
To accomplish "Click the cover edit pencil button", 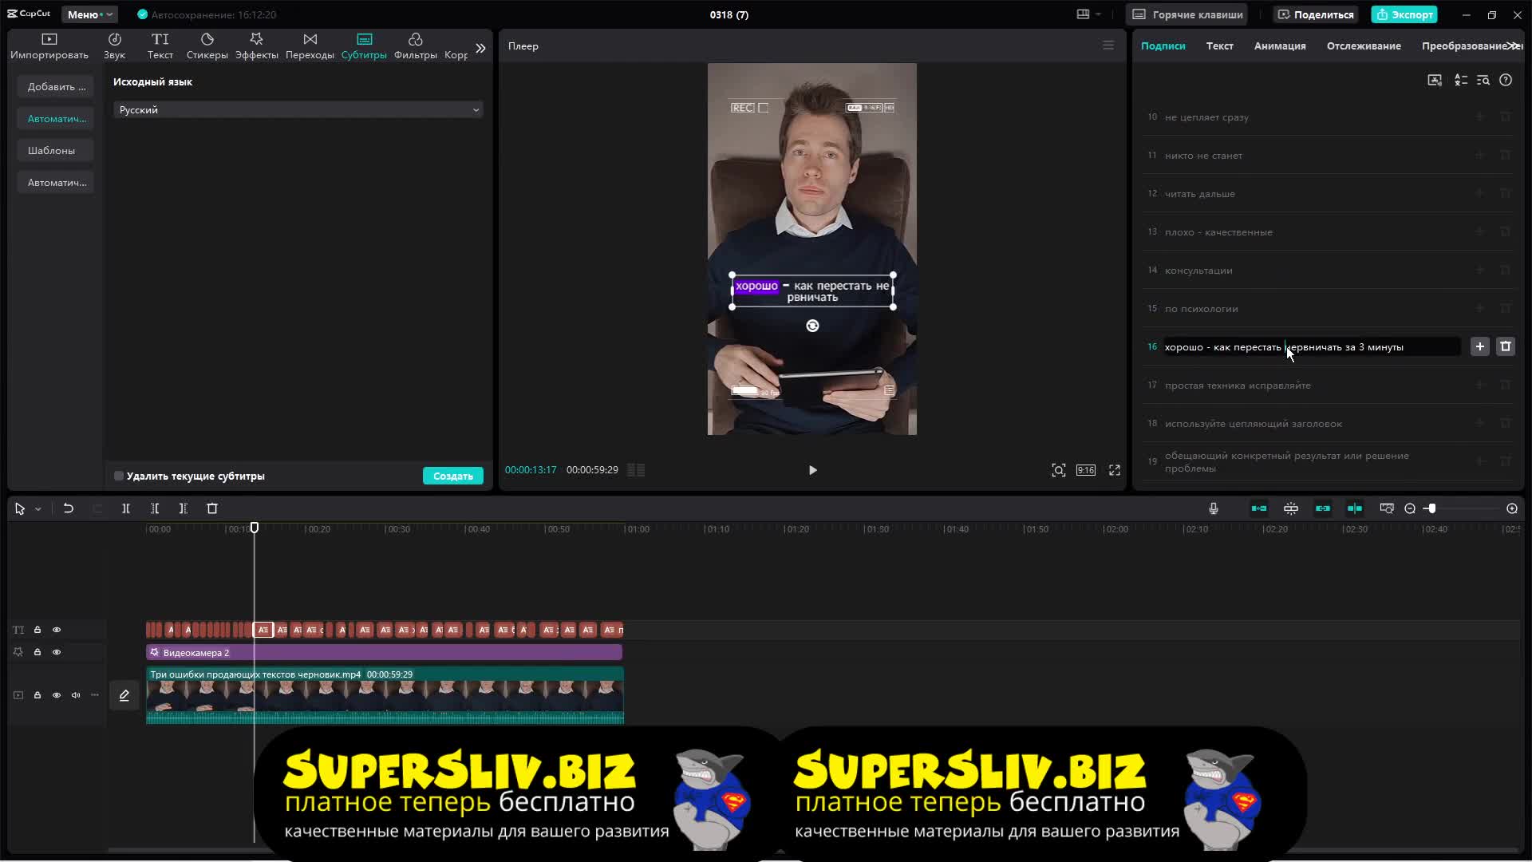I will 124,695.
